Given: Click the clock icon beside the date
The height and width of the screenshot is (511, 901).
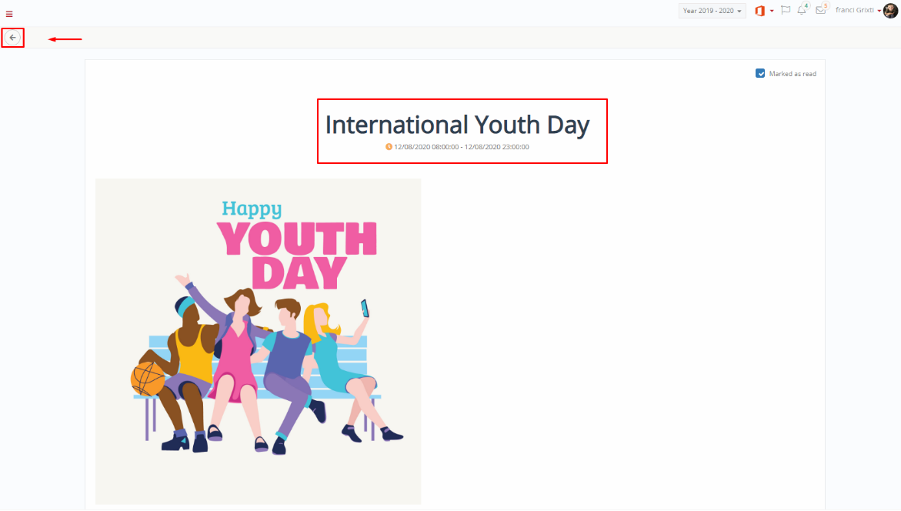Looking at the screenshot, I should pos(389,147).
